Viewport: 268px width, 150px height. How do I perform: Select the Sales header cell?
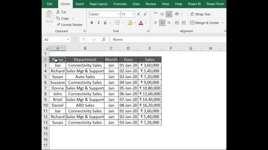[150, 60]
